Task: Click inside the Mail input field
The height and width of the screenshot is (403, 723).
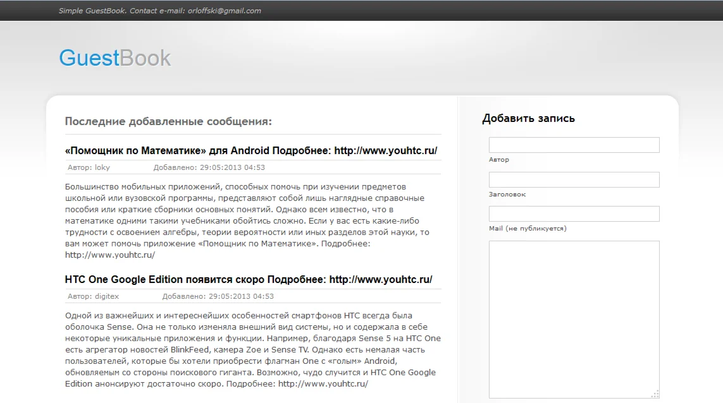Action: 573,214
